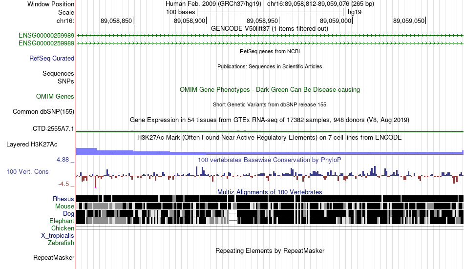Click Repeating Elements by RepeatMasker title

point(270,251)
